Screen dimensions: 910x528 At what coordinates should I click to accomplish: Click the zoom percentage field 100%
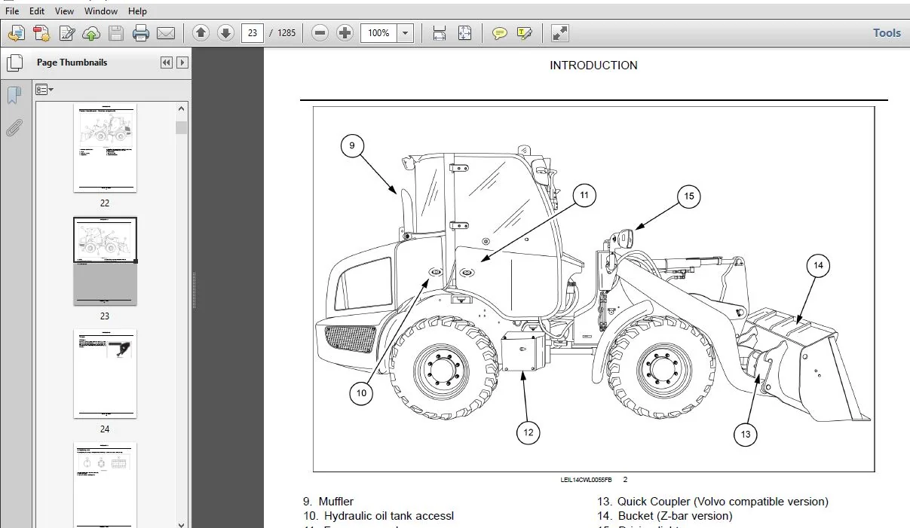378,33
